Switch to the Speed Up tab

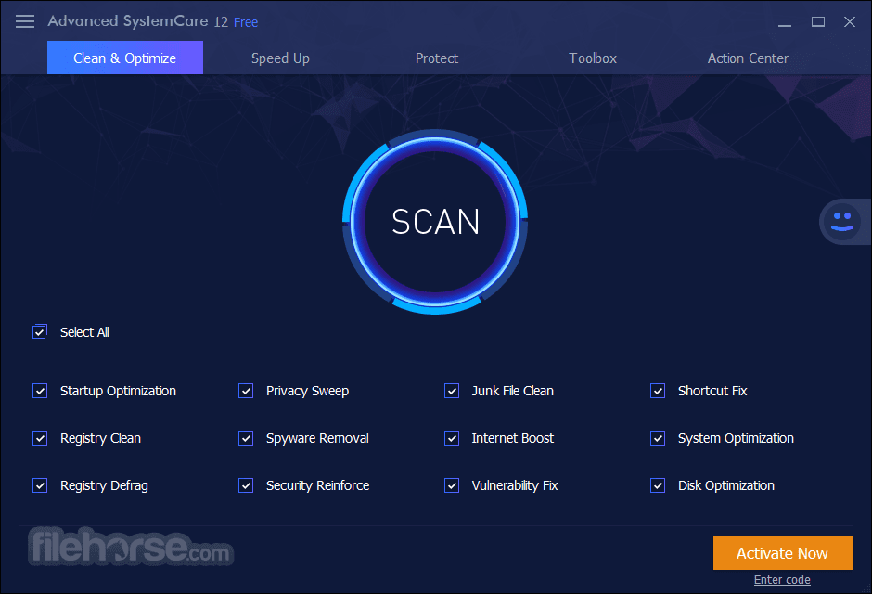[280, 58]
